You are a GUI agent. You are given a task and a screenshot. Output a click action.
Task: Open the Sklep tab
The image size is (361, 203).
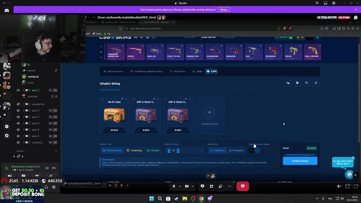pos(197,71)
